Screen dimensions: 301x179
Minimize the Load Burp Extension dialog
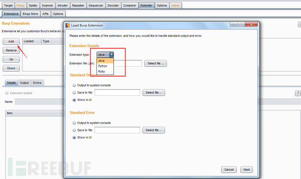(234, 24)
